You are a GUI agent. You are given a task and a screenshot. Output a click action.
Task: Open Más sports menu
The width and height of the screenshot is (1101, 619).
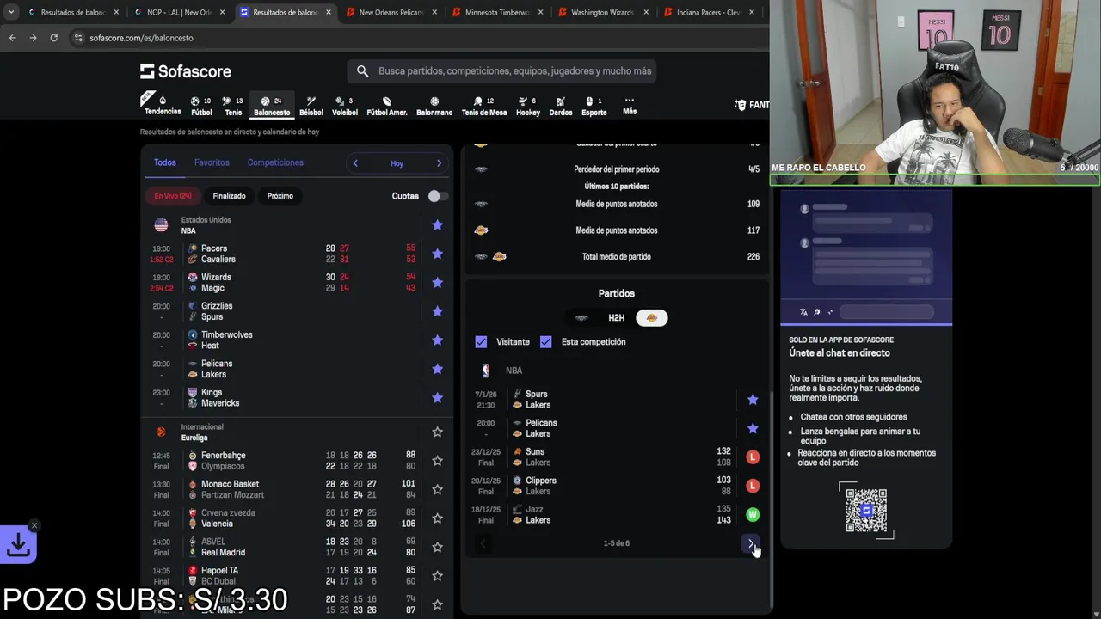(x=630, y=106)
